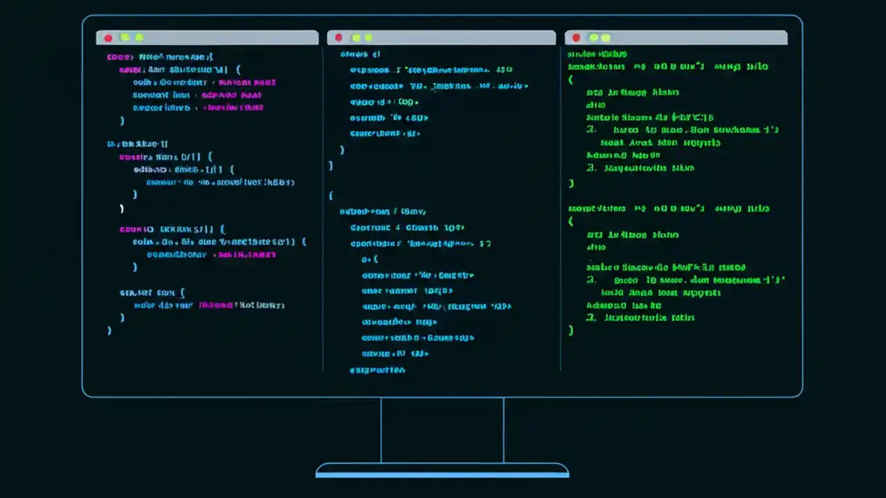Click the red dot on the left code window
The width and height of the screenshot is (886, 498).
point(108,38)
